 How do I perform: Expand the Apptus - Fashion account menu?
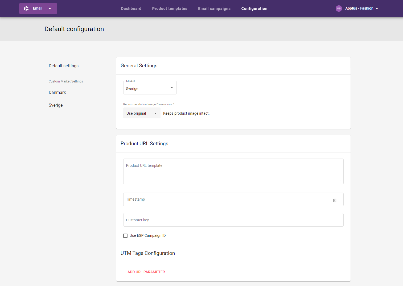(361, 9)
